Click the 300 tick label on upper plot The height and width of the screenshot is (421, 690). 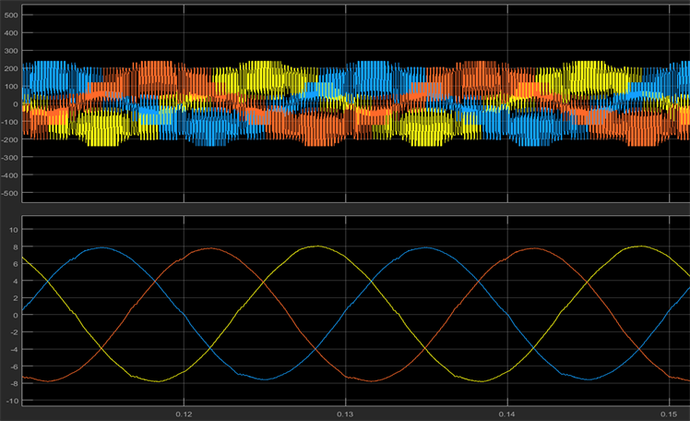[10, 51]
